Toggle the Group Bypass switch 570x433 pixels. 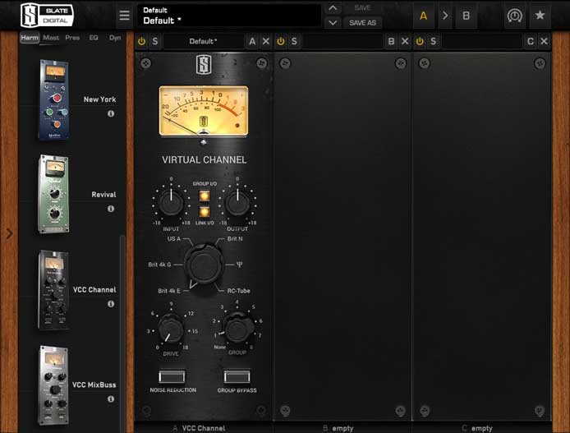click(x=237, y=376)
